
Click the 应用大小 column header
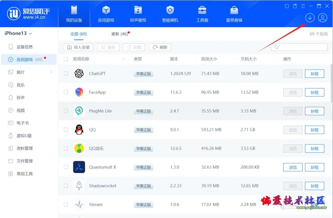(x=209, y=59)
